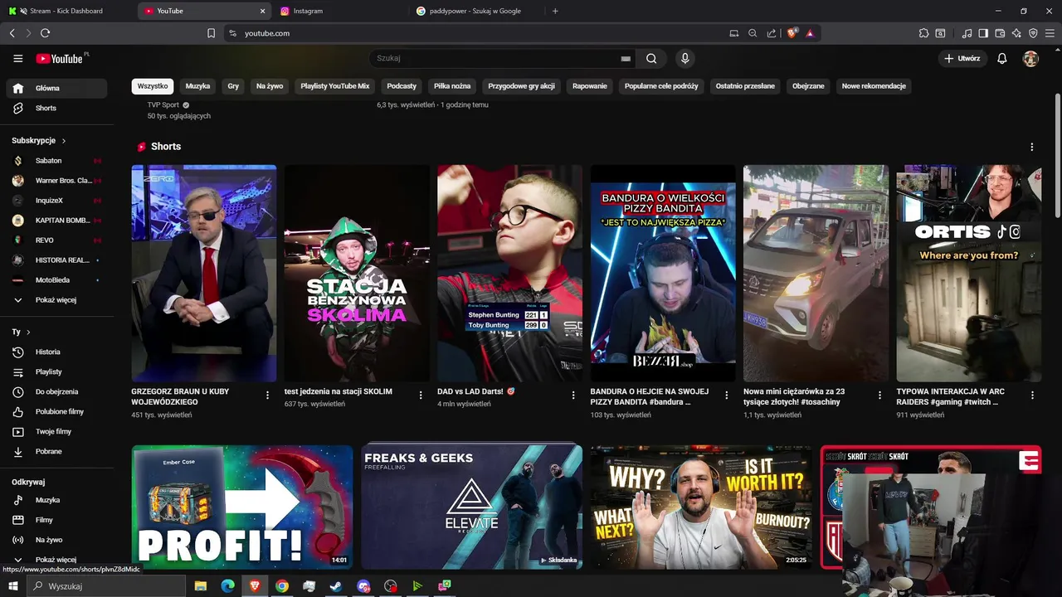This screenshot has height=597, width=1062.
Task: Select the Piłka nożna filter chip
Action: pos(452,86)
